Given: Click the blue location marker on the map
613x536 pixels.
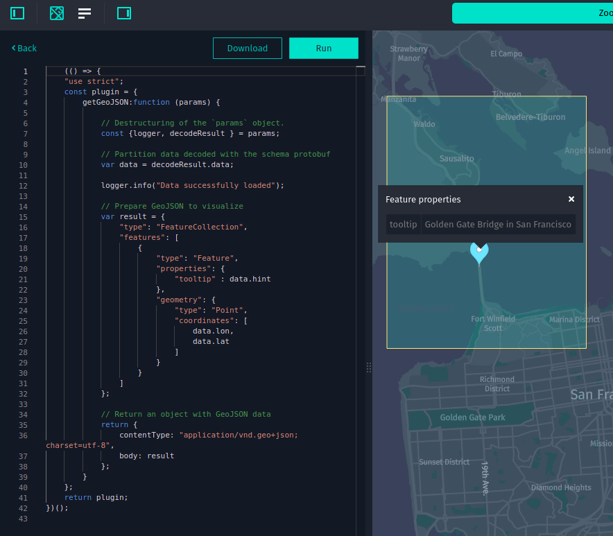Looking at the screenshot, I should click(479, 254).
